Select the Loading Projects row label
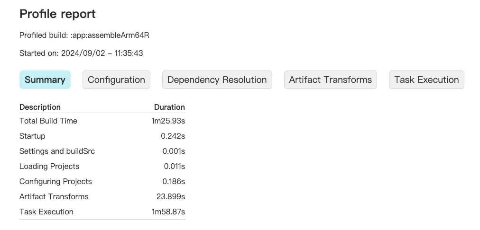The image size is (480, 230). [49, 167]
